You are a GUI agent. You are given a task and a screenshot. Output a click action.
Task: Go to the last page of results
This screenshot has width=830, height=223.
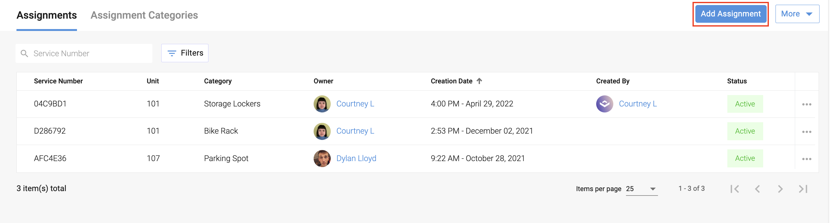click(803, 189)
